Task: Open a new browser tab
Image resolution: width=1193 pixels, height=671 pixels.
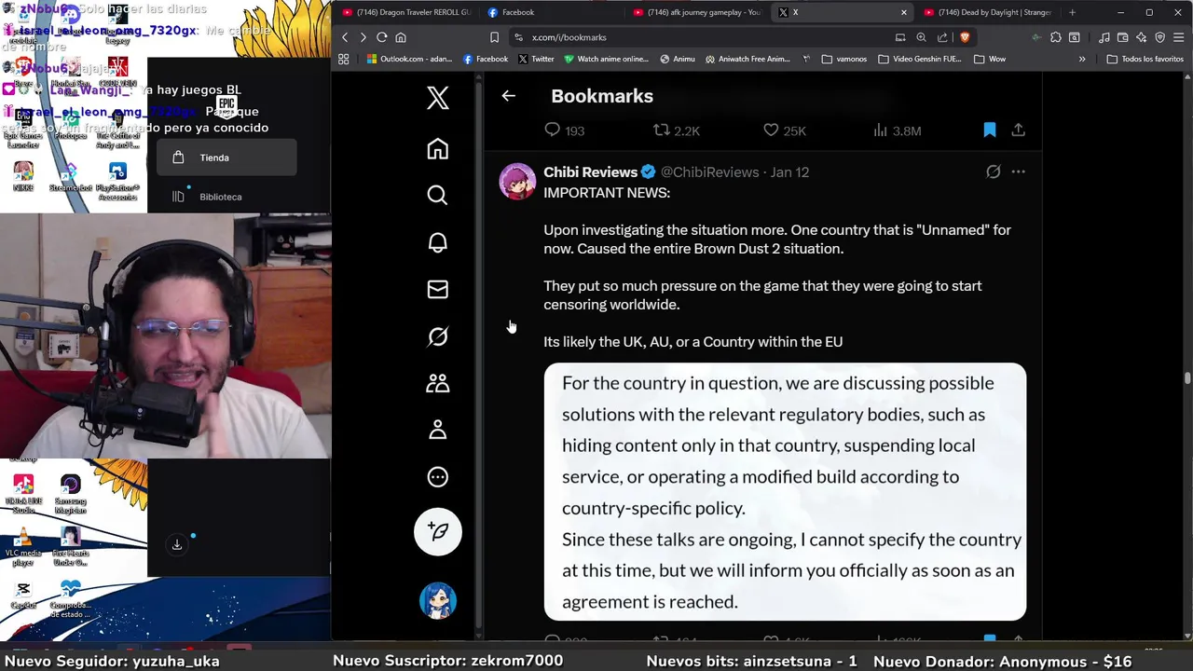Action: tap(1072, 12)
